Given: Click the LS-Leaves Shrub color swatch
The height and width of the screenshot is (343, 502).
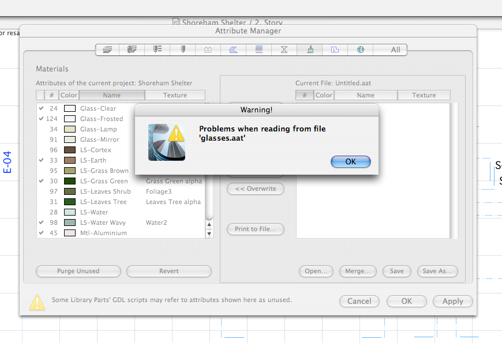Looking at the screenshot, I should pos(70,191).
